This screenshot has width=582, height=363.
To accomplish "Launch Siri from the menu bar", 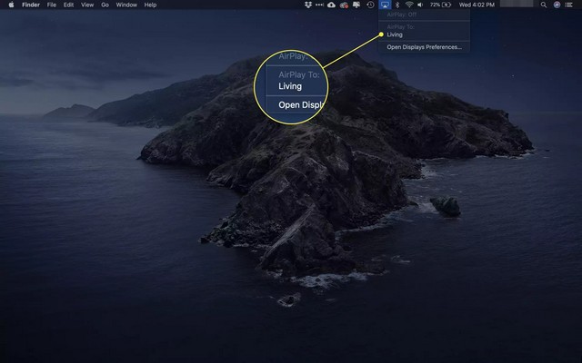I will (x=557, y=5).
